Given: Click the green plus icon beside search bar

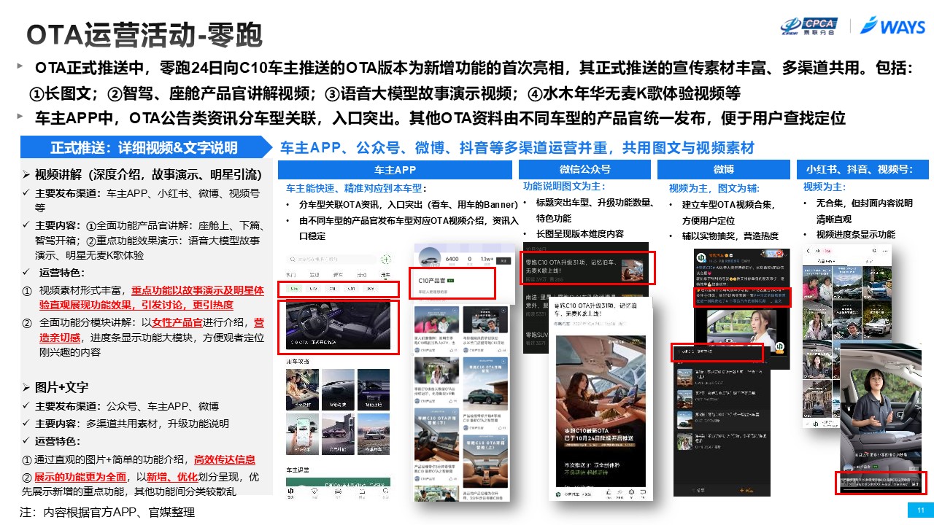Looking at the screenshot, I should tap(386, 259).
